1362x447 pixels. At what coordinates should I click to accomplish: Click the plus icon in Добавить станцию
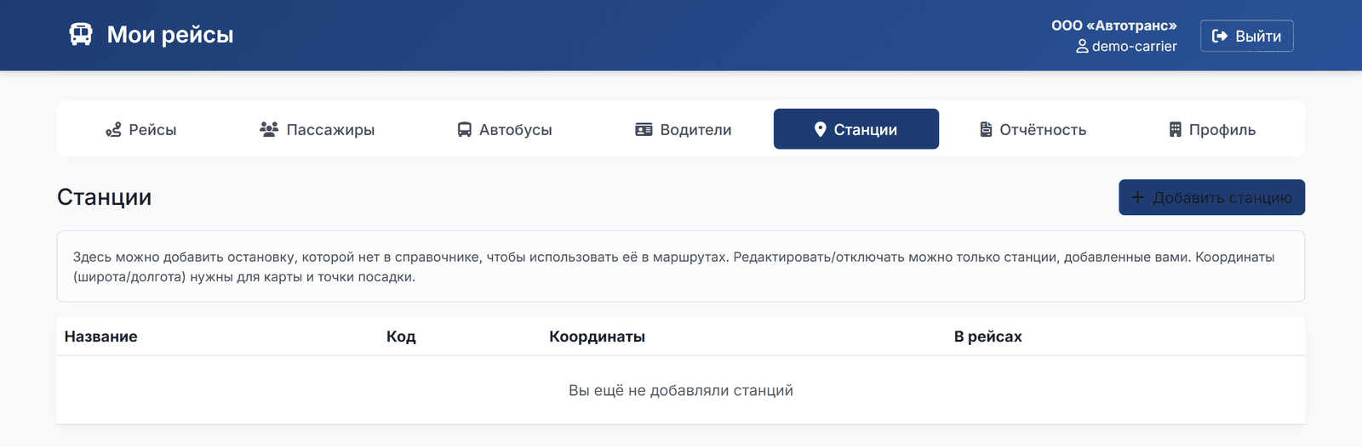[x=1138, y=197]
